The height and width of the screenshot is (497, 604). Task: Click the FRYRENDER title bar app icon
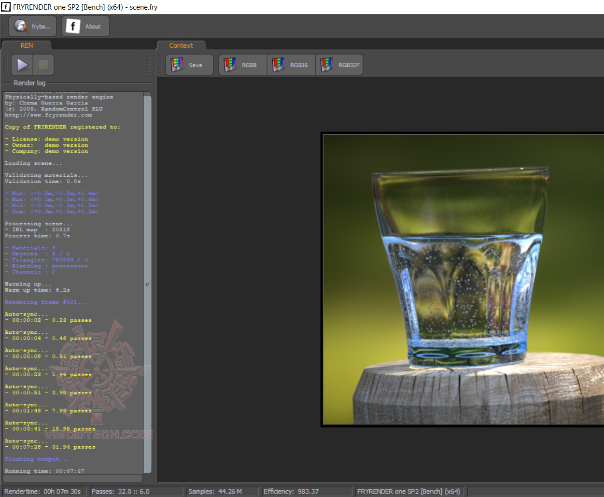[6, 7]
